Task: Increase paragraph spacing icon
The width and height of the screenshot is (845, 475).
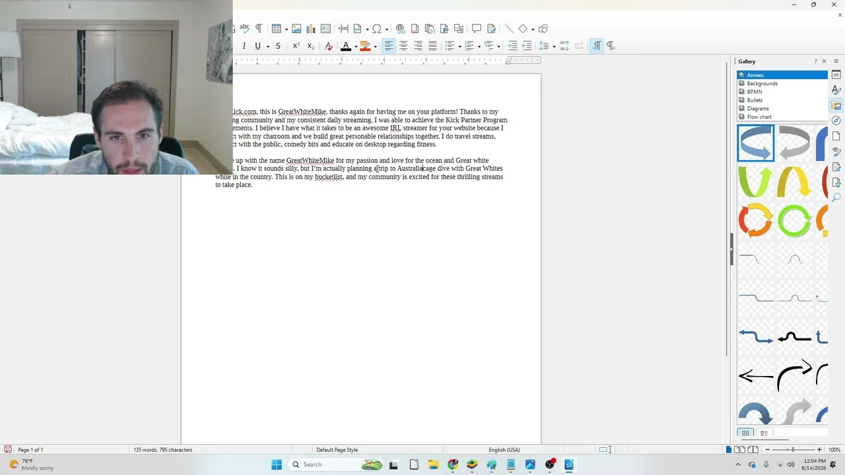Action: coord(564,46)
